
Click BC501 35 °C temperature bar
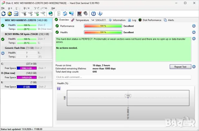(x=27, y=43)
